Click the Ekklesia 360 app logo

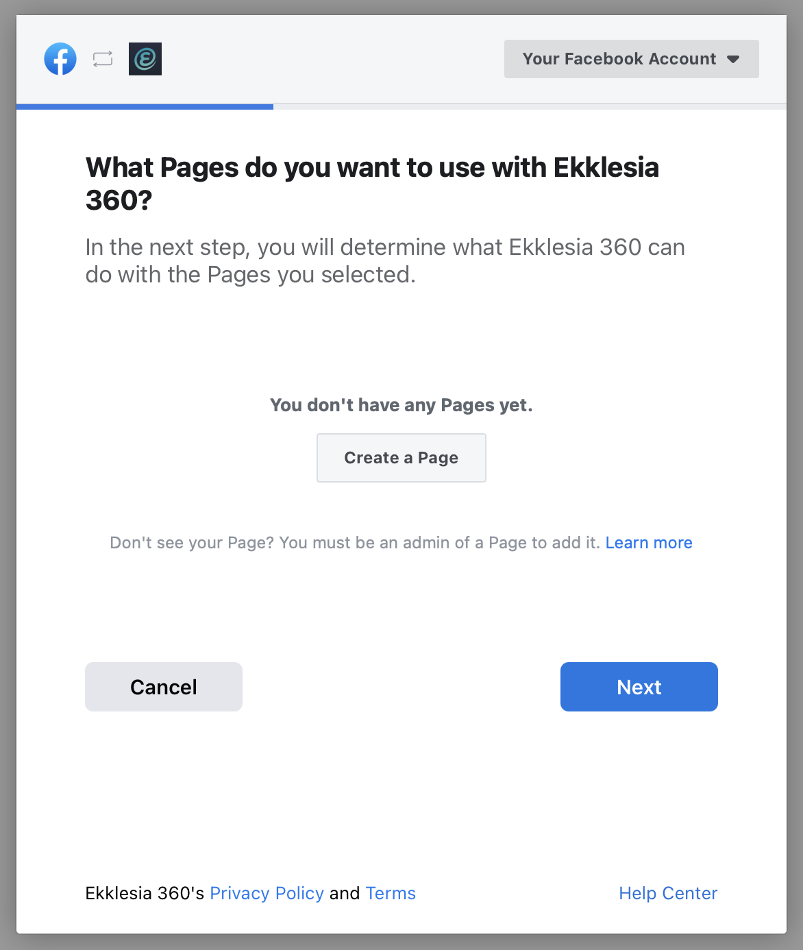(x=145, y=59)
